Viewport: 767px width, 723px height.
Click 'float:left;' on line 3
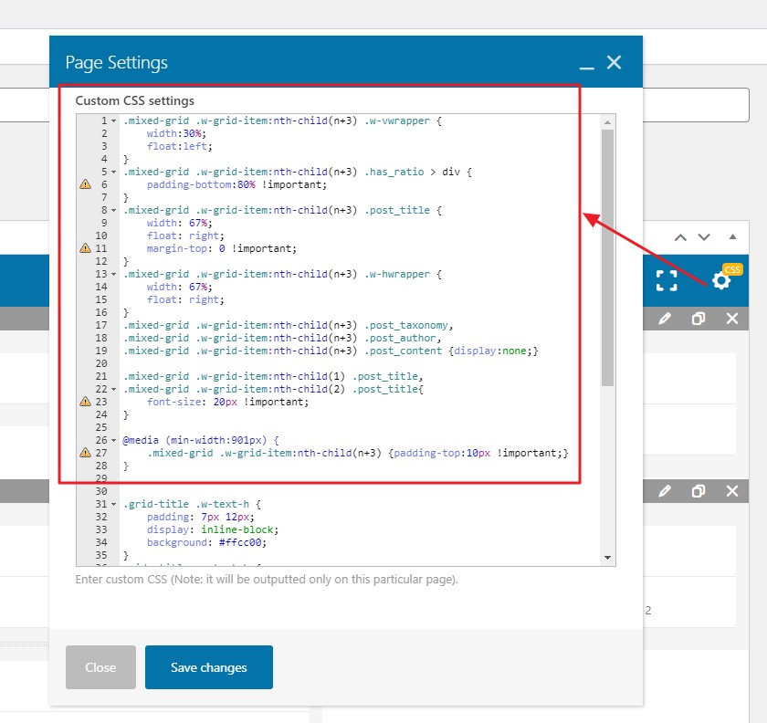(180, 146)
